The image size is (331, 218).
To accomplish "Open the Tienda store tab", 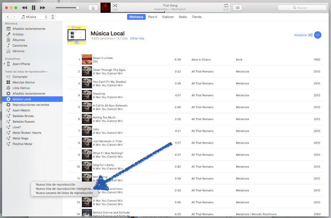I will (197, 17).
